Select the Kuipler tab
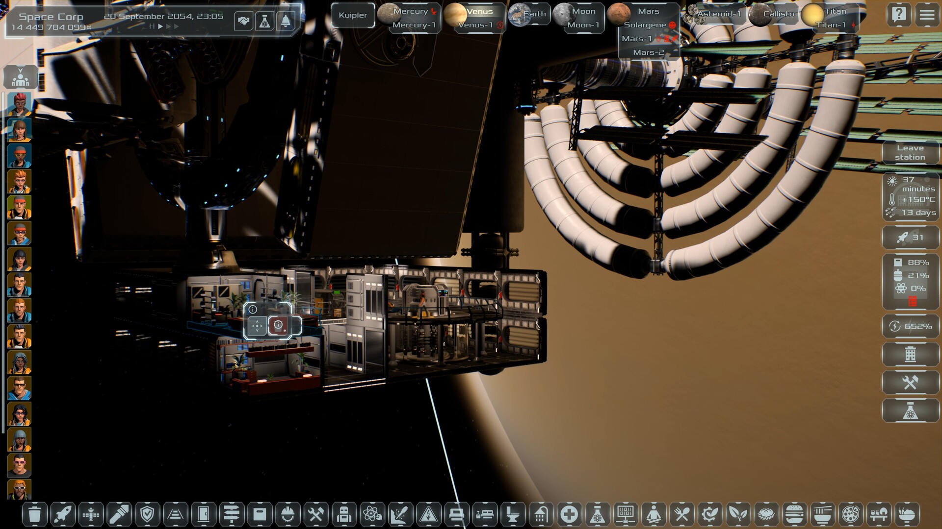 pos(352,15)
